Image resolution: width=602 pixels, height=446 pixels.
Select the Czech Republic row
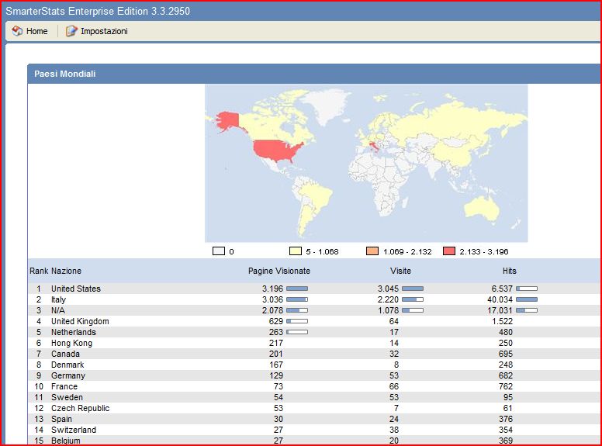point(313,408)
